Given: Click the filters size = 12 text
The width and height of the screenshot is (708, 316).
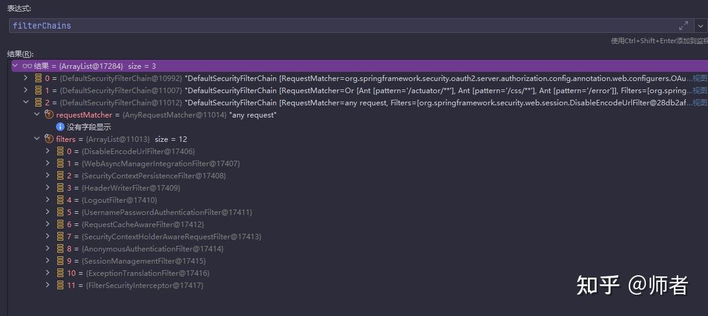Looking at the screenshot, I should click(x=171, y=139).
